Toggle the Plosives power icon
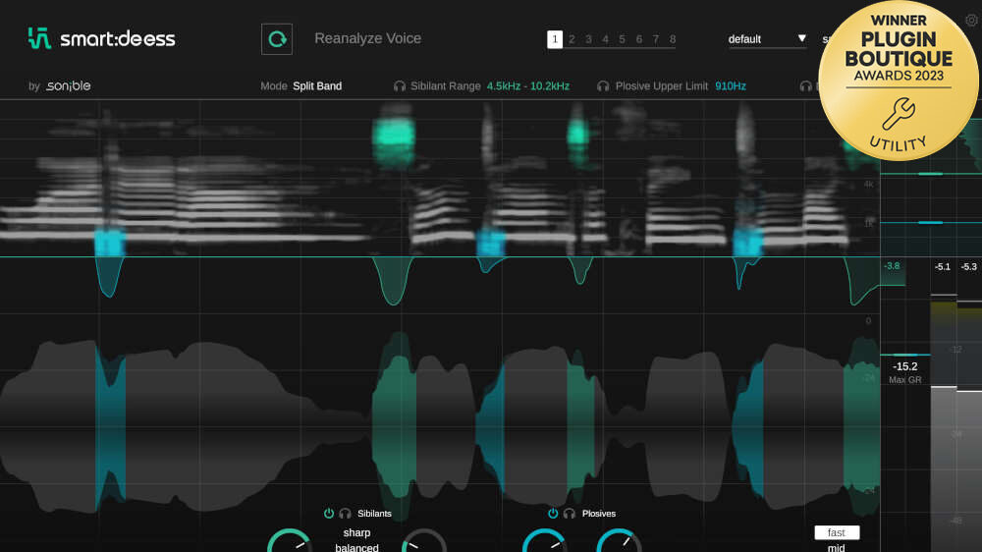Screen dimensions: 982x552 point(553,513)
